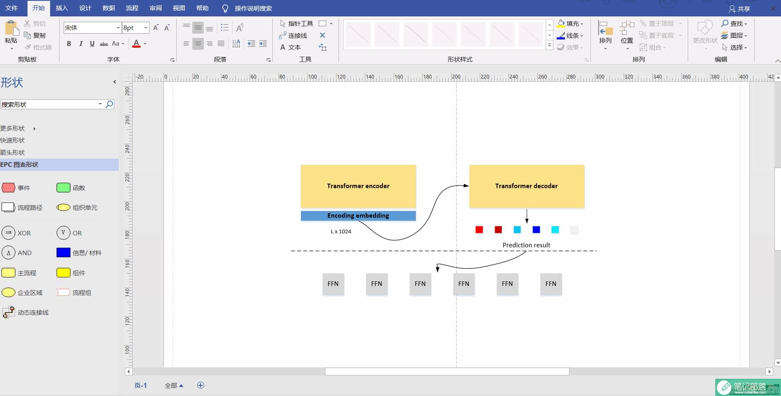Increase font size with the larger A icon
The width and height of the screenshot is (781, 396).
pyautogui.click(x=156, y=28)
